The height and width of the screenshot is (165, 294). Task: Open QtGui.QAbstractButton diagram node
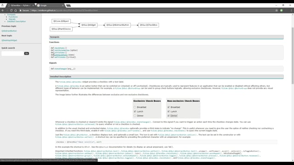click(118, 25)
